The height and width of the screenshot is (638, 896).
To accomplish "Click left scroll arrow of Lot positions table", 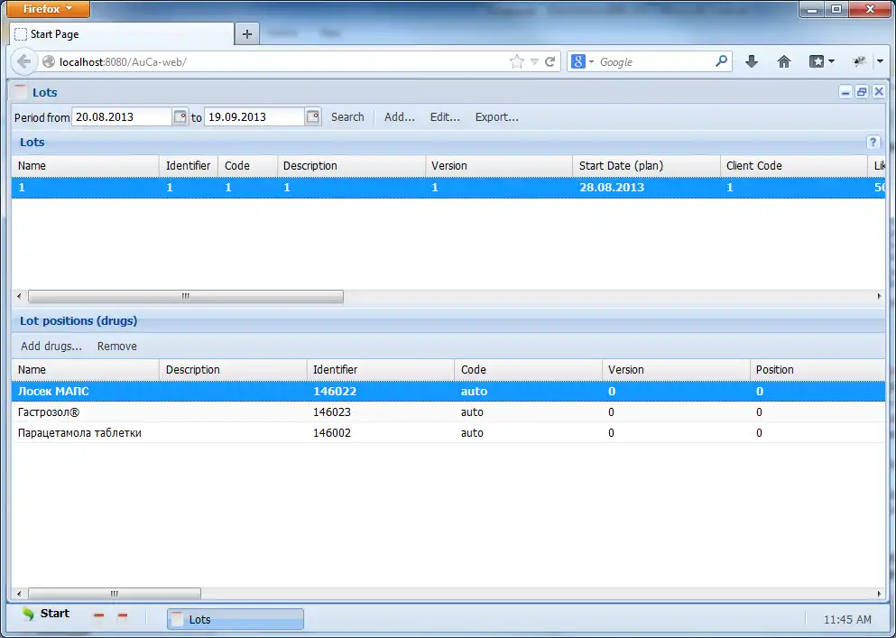I will (19, 594).
